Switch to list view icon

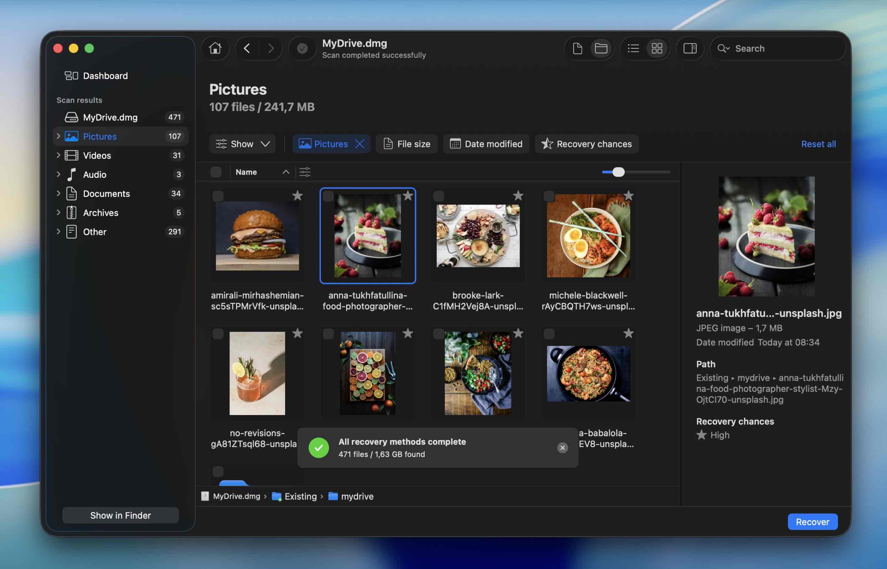[633, 48]
